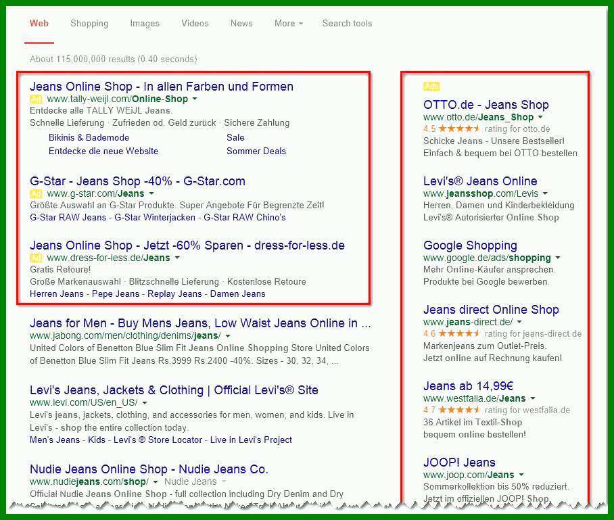The height and width of the screenshot is (520, 614).
Task: Open the 'Sale' sitelink
Action: 235,137
